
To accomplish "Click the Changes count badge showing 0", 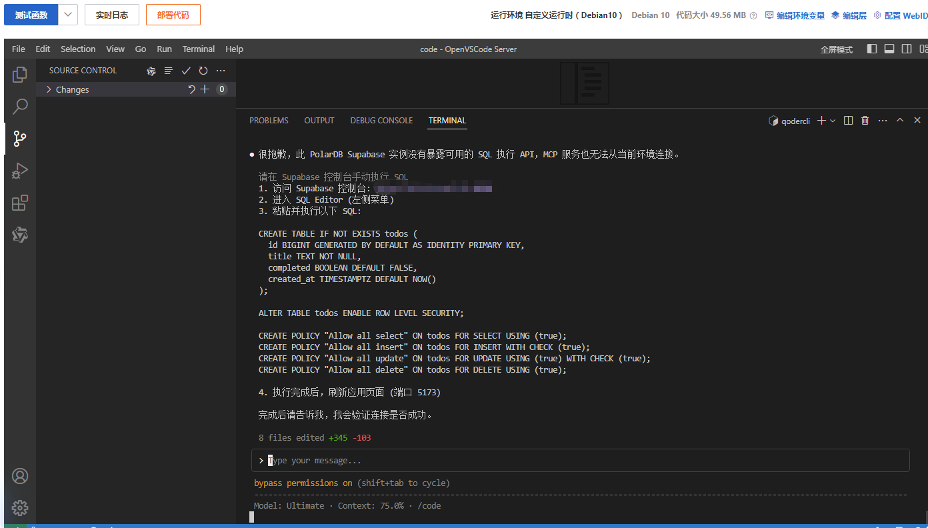I will click(222, 89).
